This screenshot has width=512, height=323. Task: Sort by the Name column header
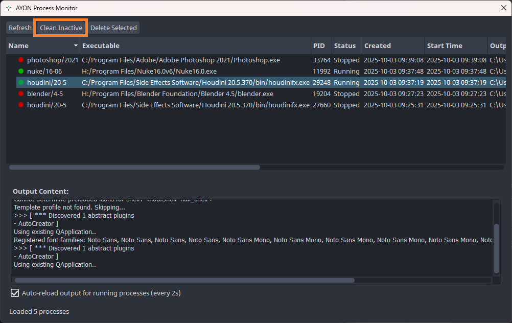43,45
